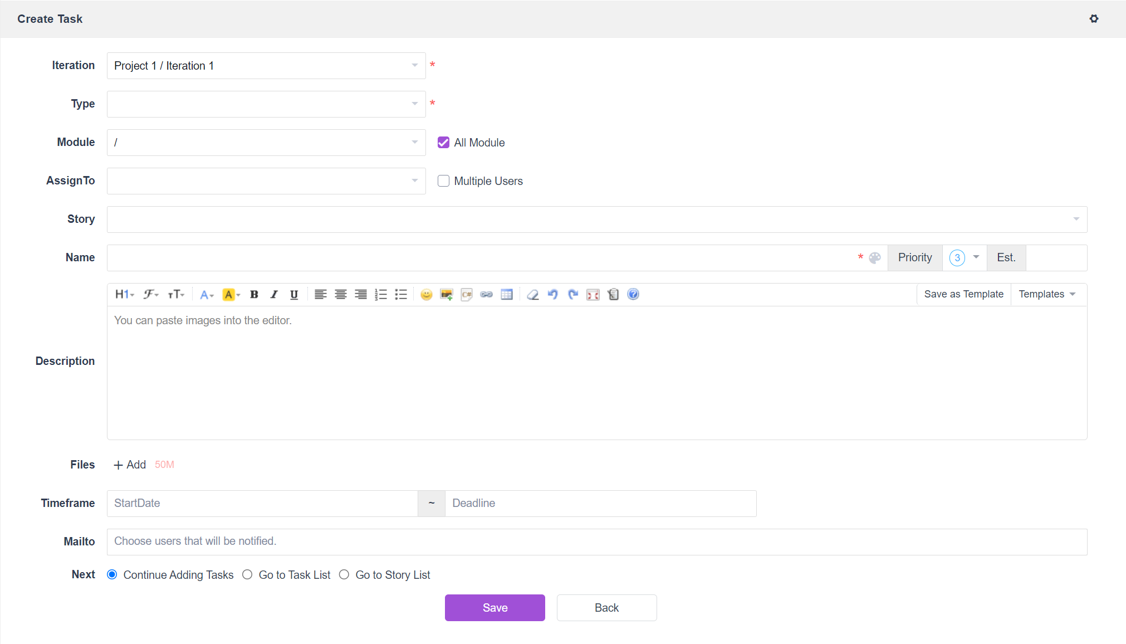Toggle fullscreen editor mode icon

tap(593, 295)
